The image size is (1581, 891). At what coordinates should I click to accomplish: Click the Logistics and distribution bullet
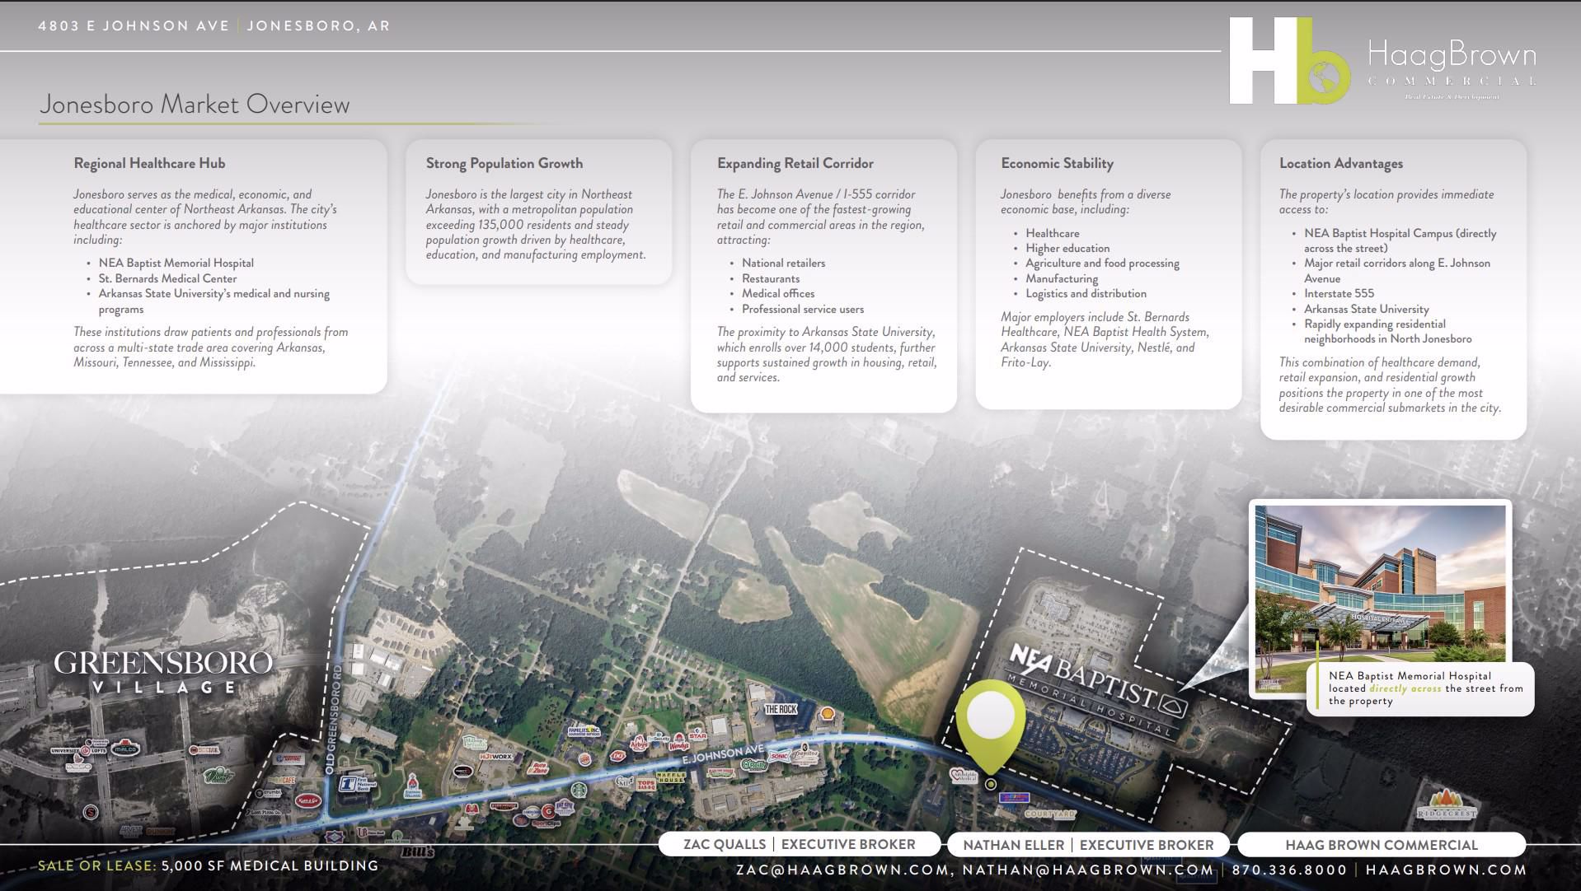point(1086,293)
